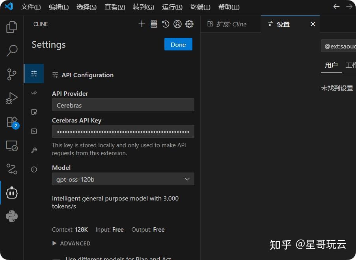Open the gpt-oss-120b Model dropdown
Image resolution: width=356 pixels, height=260 pixels.
pyautogui.click(x=123, y=179)
